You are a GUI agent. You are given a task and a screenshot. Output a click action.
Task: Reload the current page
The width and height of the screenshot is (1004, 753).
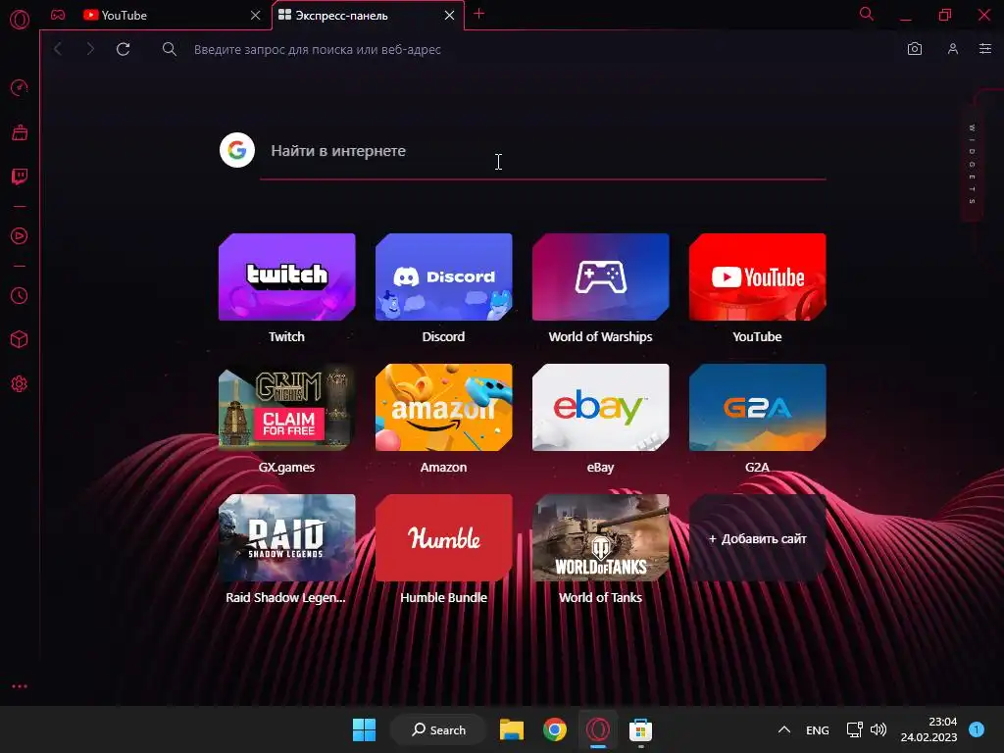124,49
